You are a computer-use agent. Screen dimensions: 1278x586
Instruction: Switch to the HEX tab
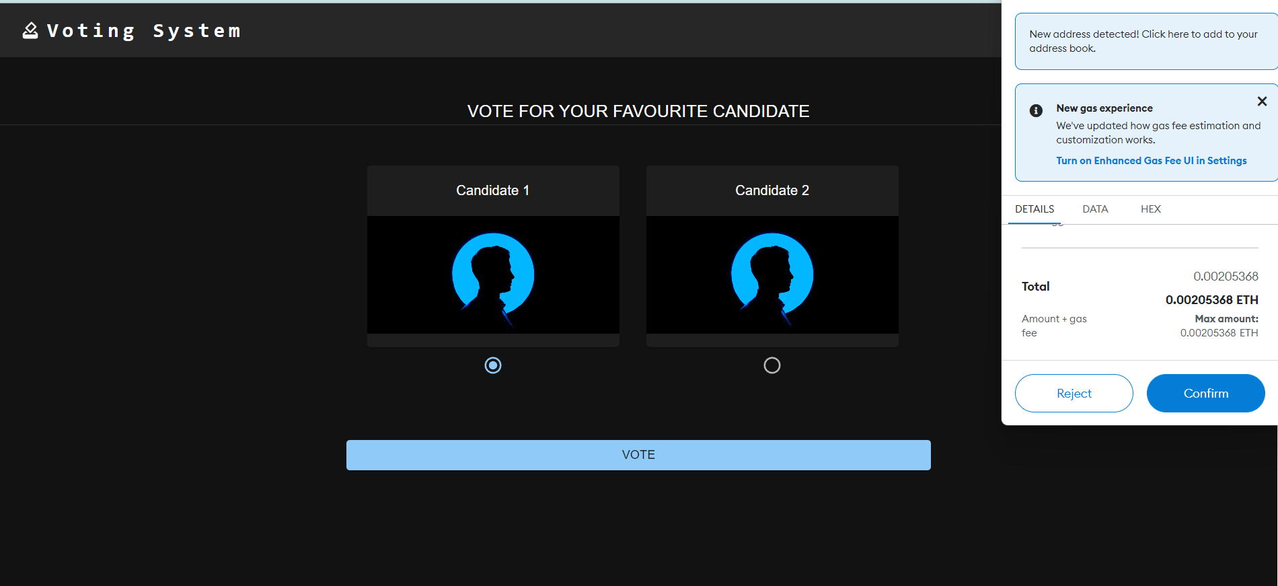click(x=1151, y=209)
